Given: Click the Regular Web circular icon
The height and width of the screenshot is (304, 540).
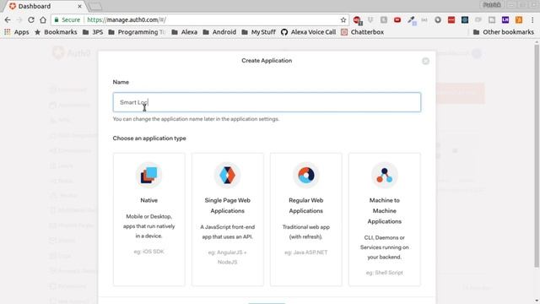Looking at the screenshot, I should (305, 175).
